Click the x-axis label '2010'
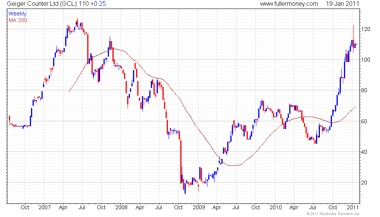Image resolution: width=380 pixels, height=217 pixels. click(x=276, y=207)
